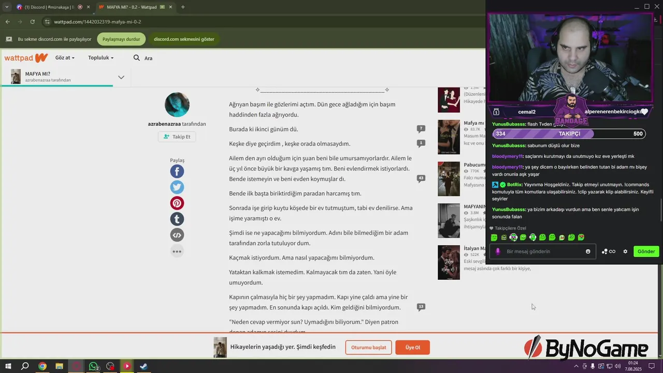
Task: Open the MAFYANIN story cover thumbnail
Action: (449, 221)
